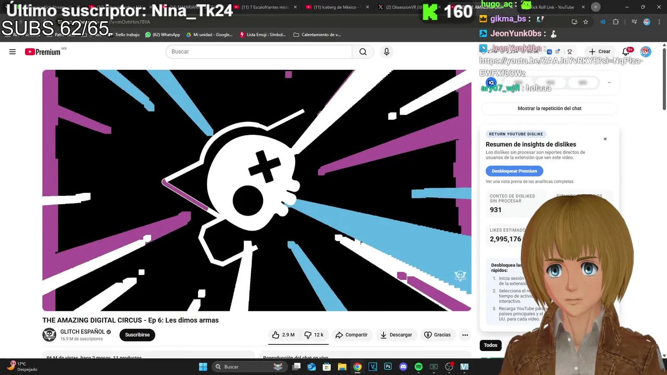Image resolution: width=667 pixels, height=375 pixels.
Task: Open Calentamiento de v... bookmark folder
Action: 317,35
